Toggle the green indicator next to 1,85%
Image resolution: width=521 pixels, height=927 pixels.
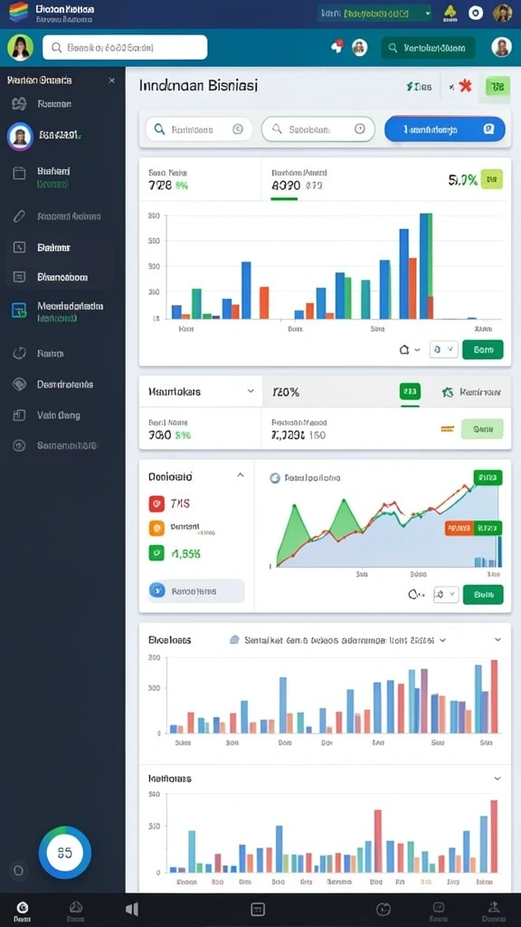(156, 553)
